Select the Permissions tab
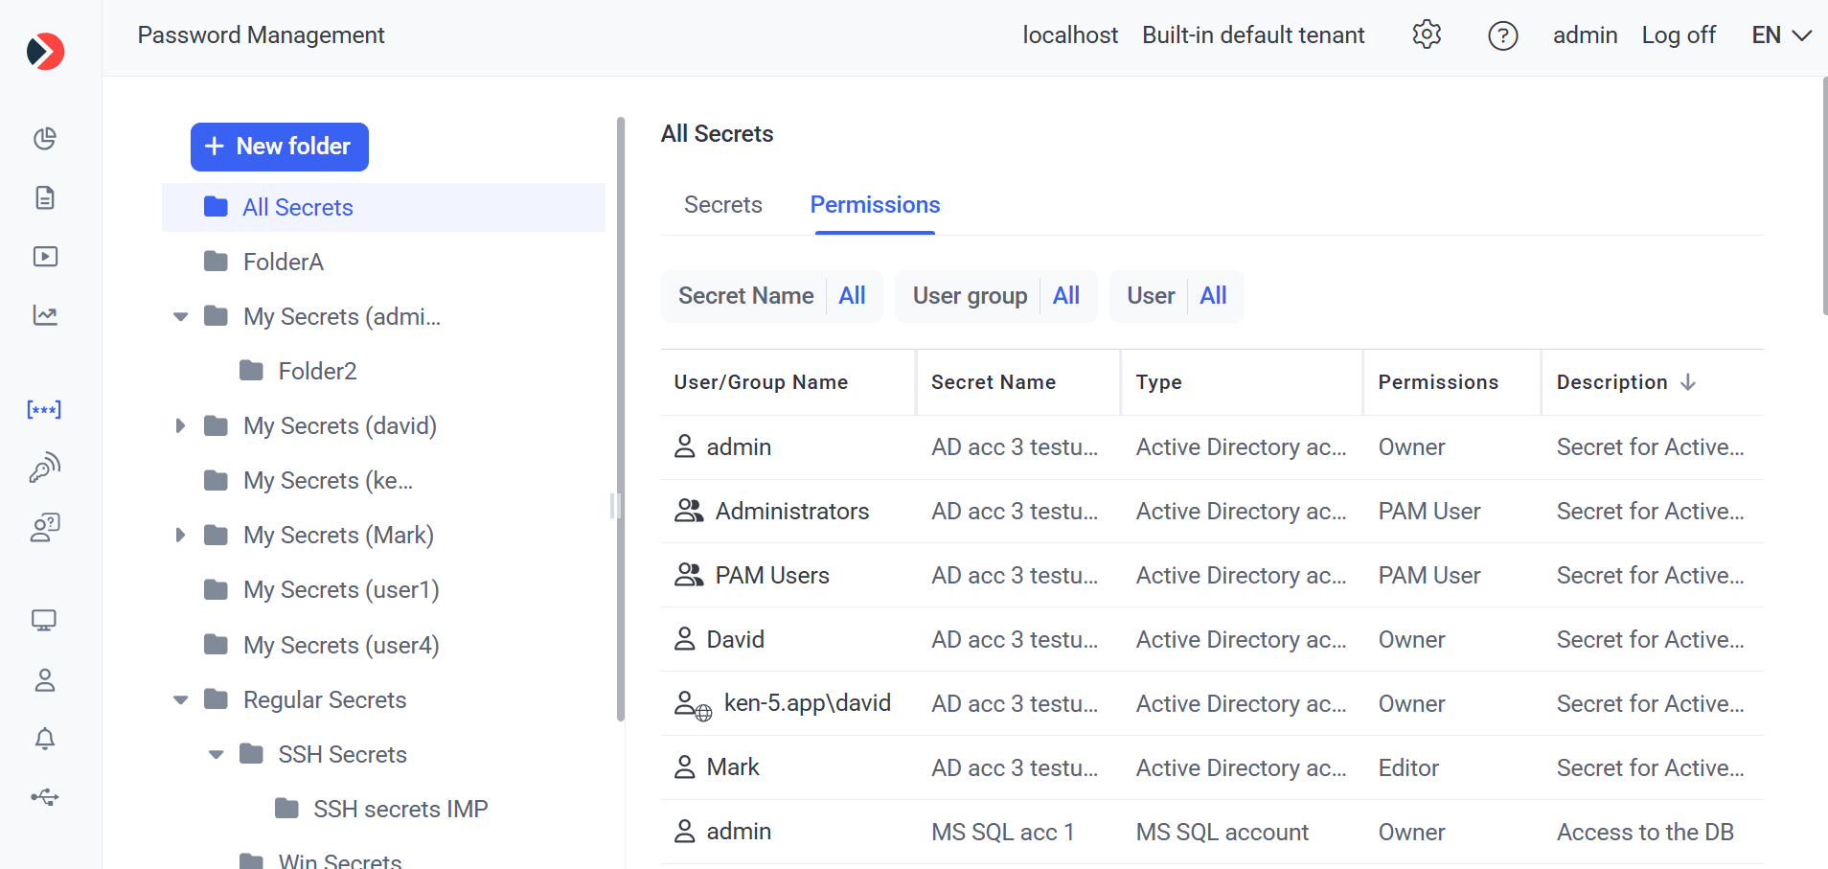 tap(875, 205)
